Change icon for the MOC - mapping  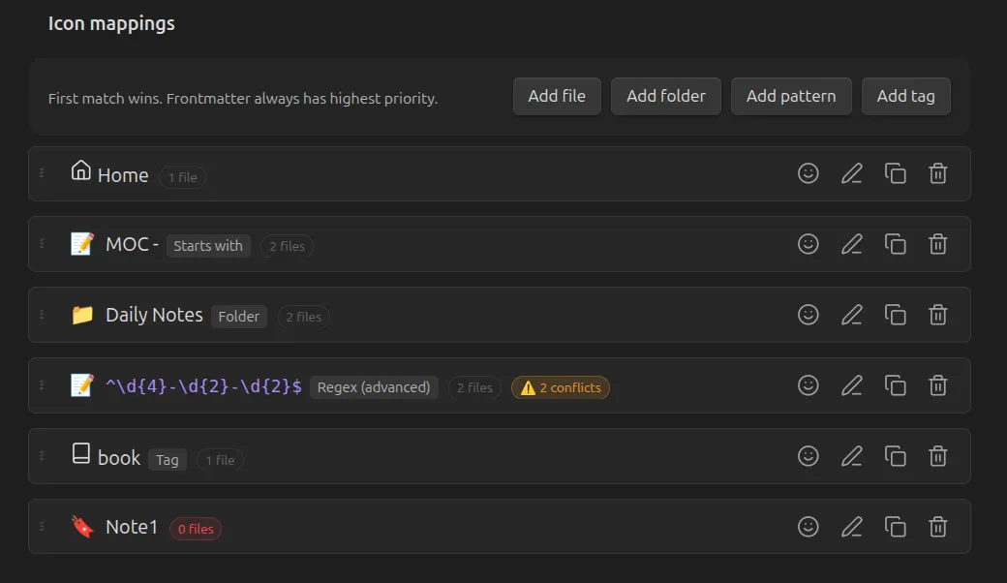(808, 244)
